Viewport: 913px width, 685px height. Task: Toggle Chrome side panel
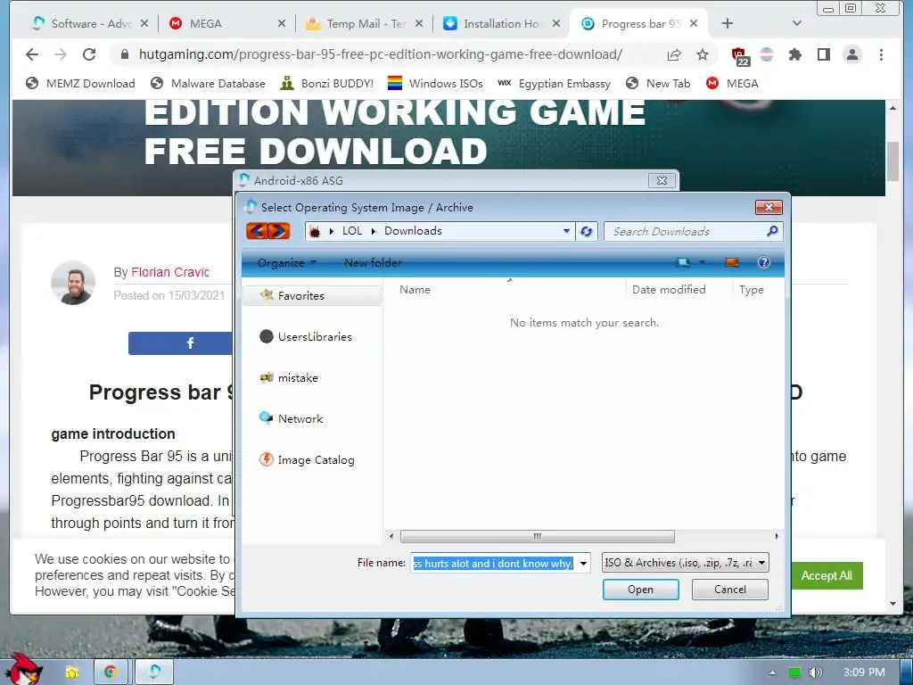click(823, 54)
